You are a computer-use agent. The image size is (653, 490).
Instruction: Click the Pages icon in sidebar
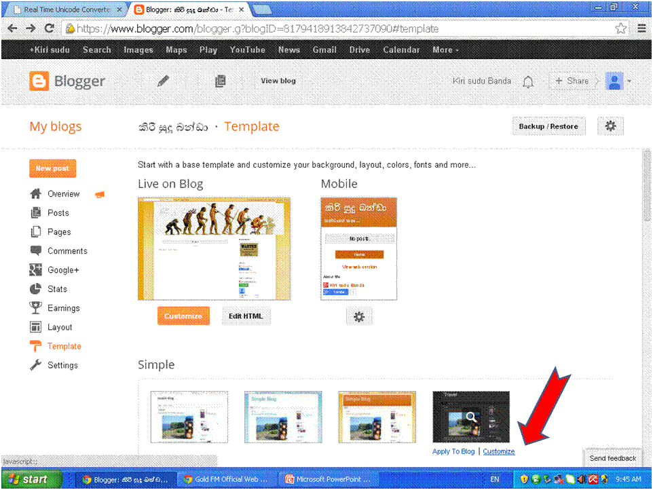click(36, 231)
